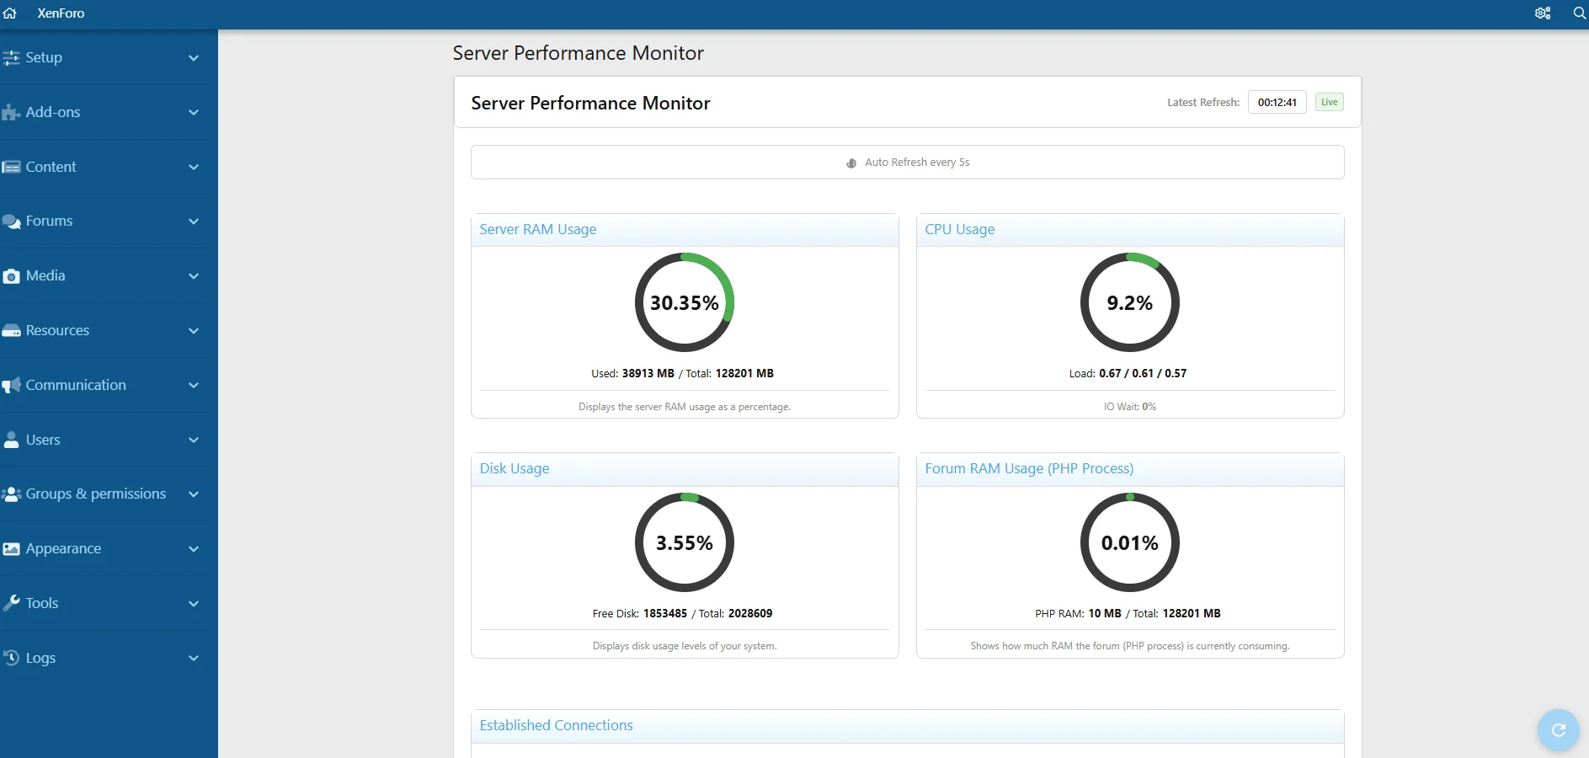Screen dimensions: 1589x758
Task: Open the Groups & permissions menu item
Action: pos(95,494)
